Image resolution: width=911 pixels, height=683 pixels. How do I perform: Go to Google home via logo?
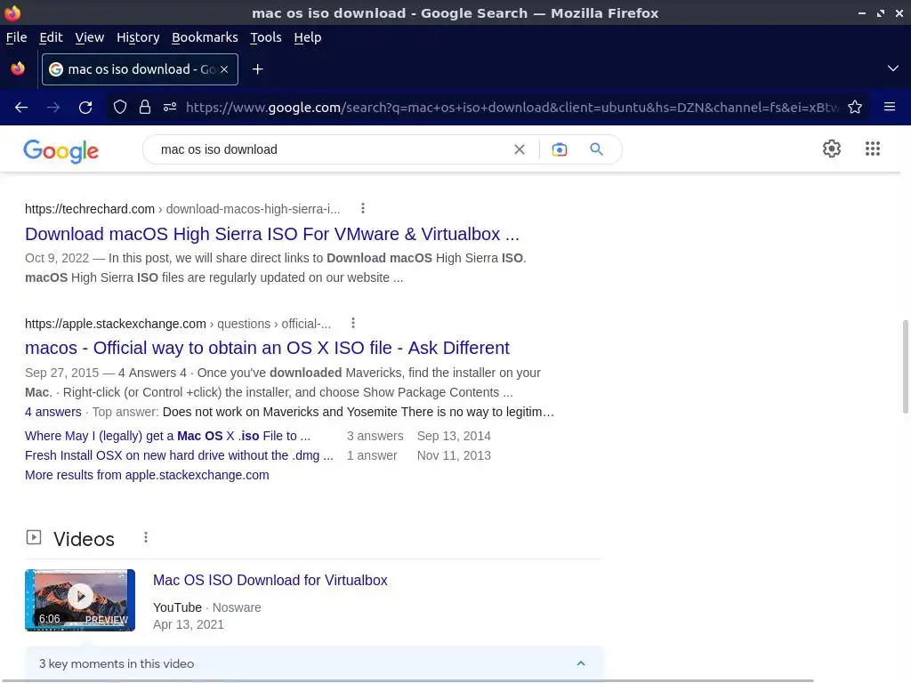coord(61,151)
